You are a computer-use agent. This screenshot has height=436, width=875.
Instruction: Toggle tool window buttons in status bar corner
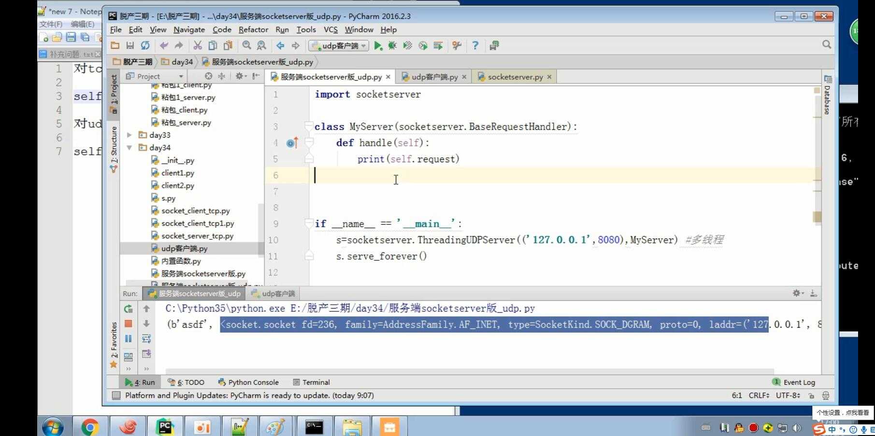point(116,395)
